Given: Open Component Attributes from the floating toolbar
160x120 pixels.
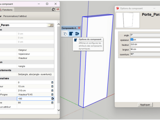Looking at the screenshot, I should 77,34.
